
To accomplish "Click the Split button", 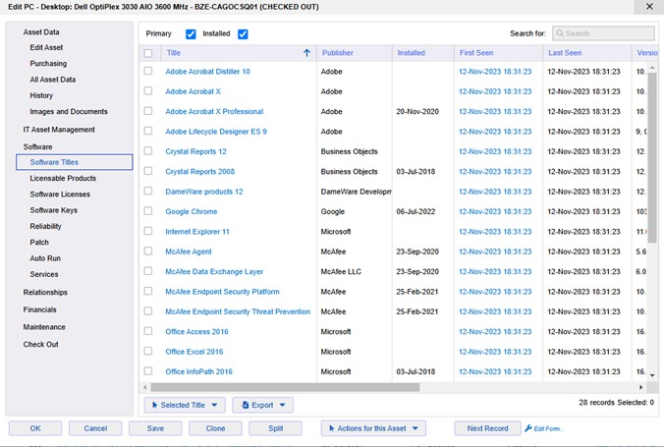I will click(276, 428).
